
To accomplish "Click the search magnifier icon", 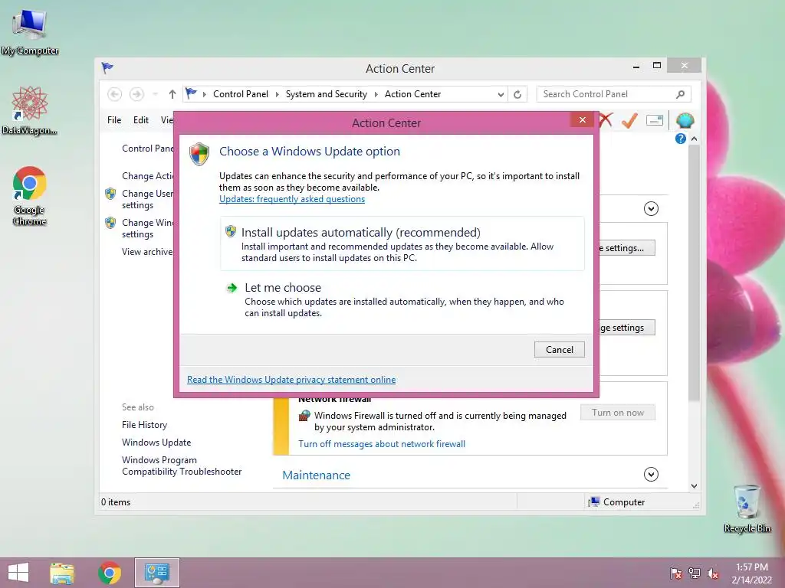I will coord(680,94).
